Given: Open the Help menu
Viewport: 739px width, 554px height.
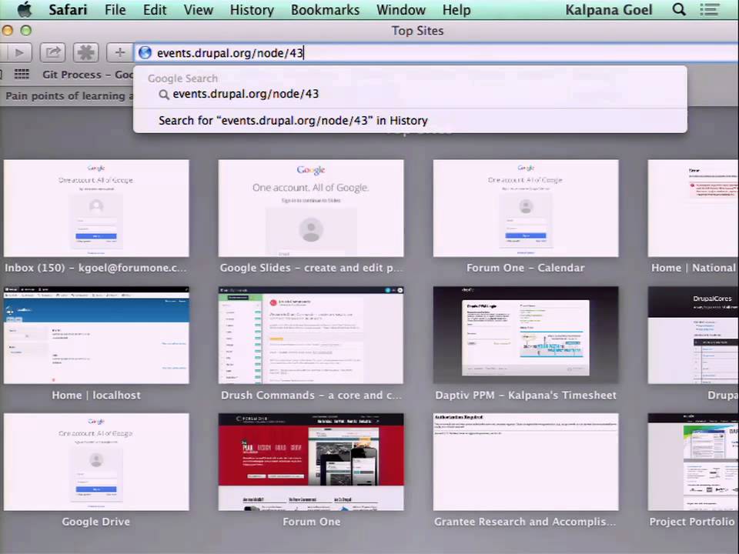Looking at the screenshot, I should [456, 10].
